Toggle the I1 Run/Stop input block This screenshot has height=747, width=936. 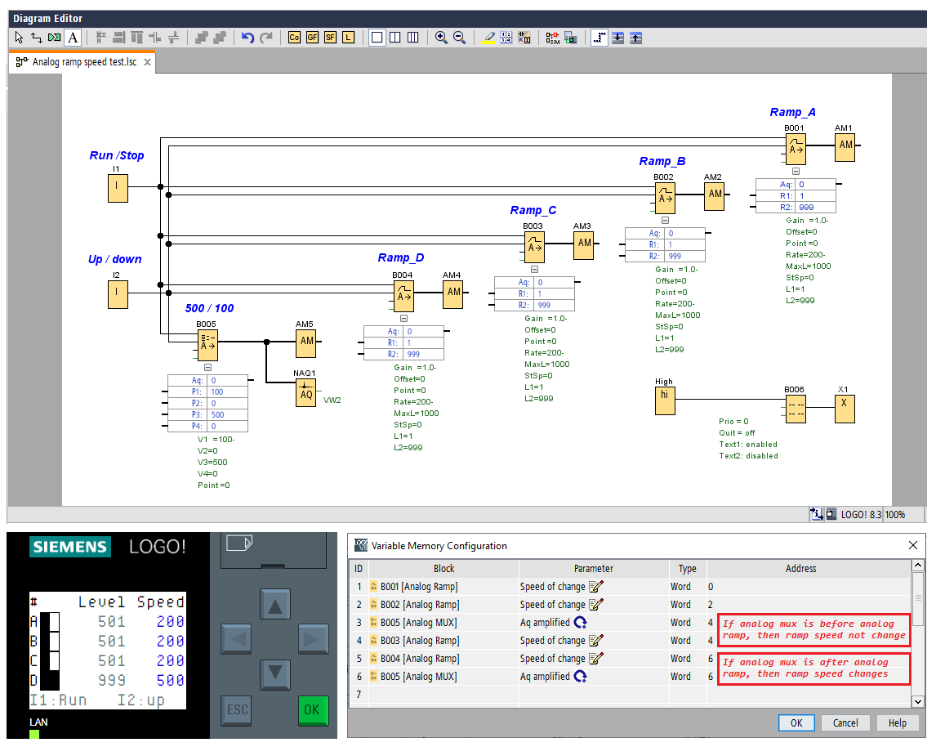click(118, 188)
